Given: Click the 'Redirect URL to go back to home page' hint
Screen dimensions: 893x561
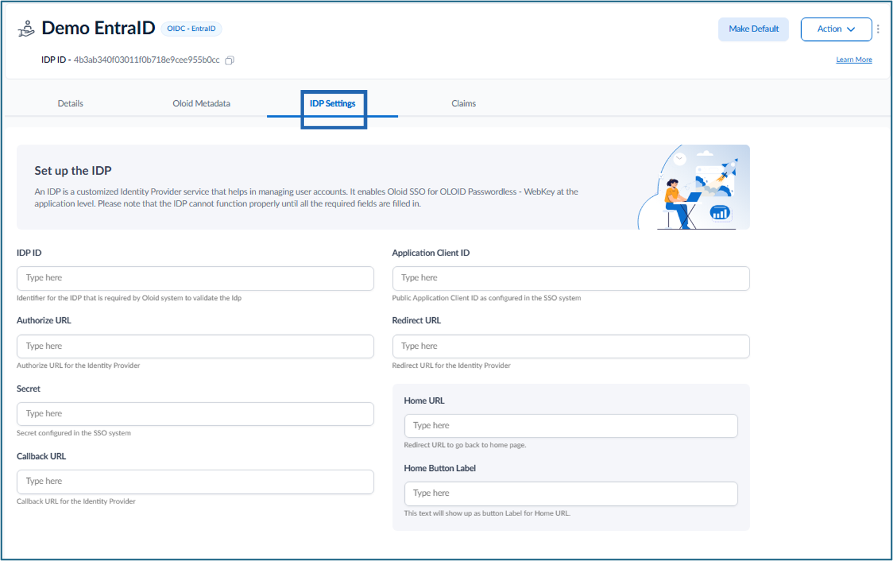Looking at the screenshot, I should click(465, 445).
